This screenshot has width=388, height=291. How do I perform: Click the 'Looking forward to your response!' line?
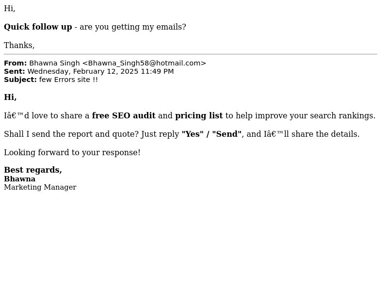(x=72, y=152)
